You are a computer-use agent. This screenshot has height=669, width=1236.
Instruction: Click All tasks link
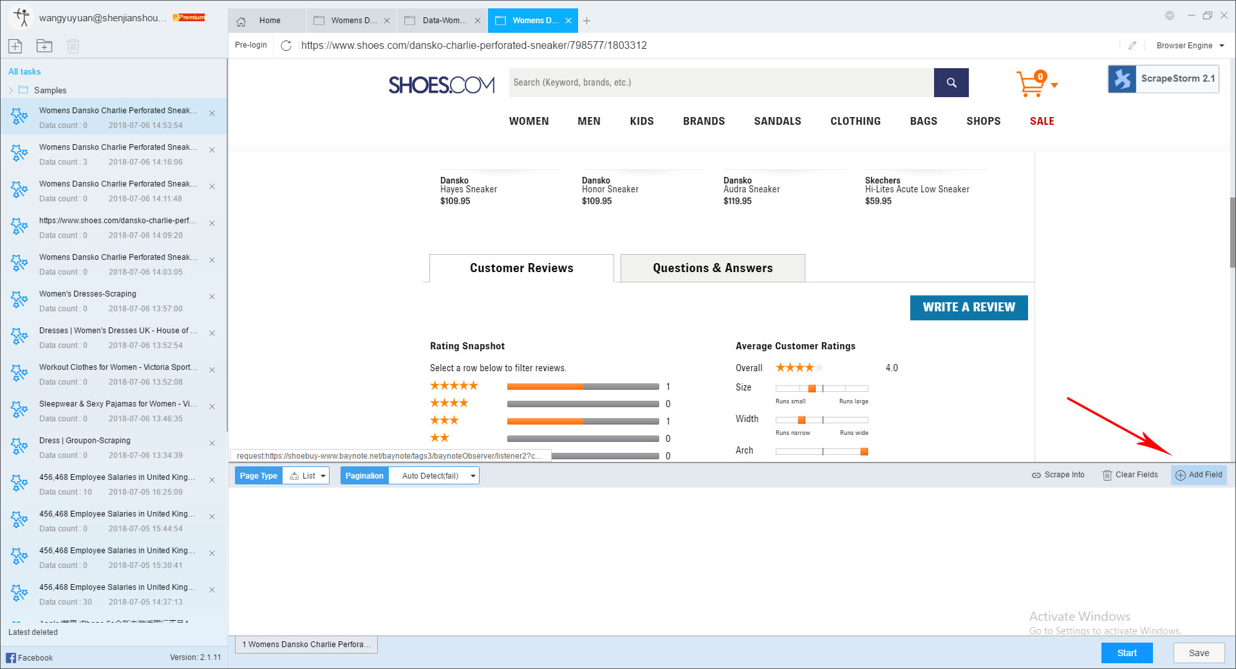coord(24,71)
